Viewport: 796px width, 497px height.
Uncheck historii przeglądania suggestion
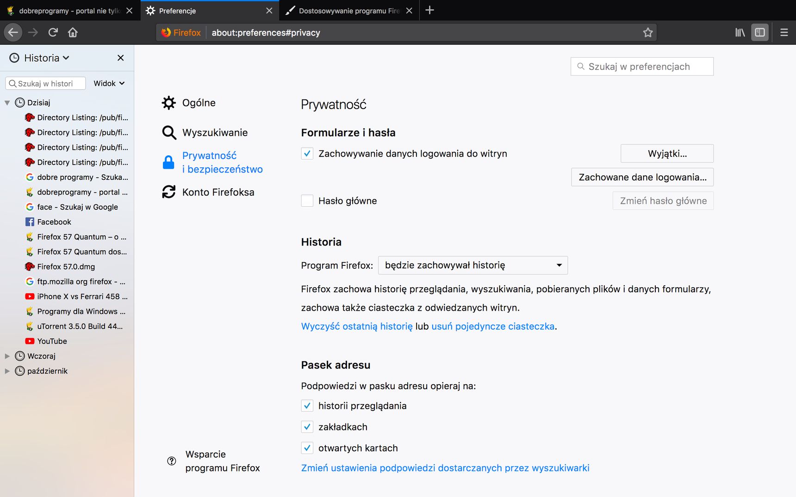307,406
